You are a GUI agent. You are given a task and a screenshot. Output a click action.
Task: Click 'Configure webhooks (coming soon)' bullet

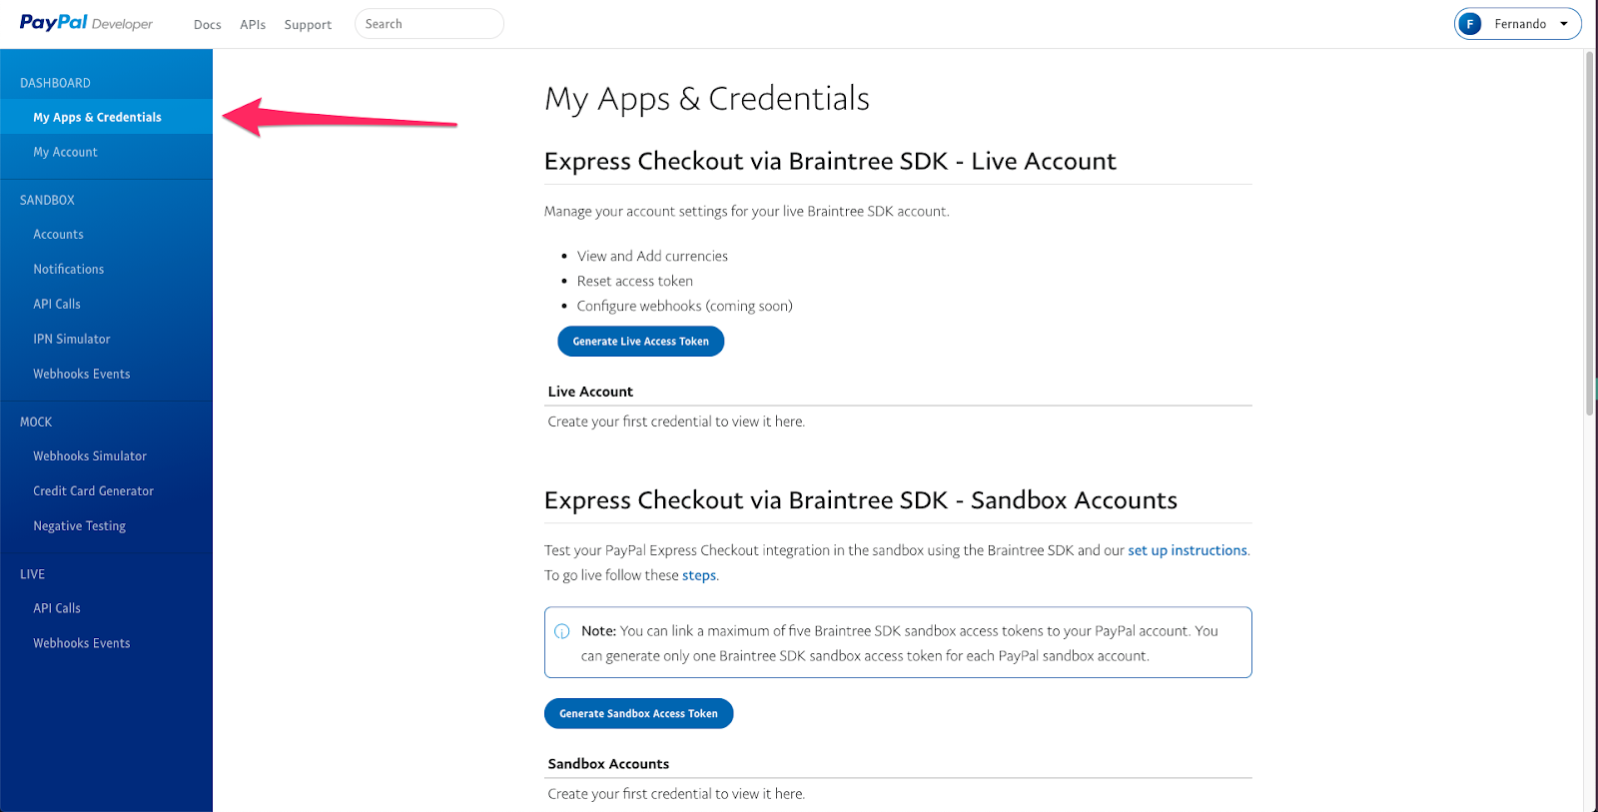click(x=684, y=306)
